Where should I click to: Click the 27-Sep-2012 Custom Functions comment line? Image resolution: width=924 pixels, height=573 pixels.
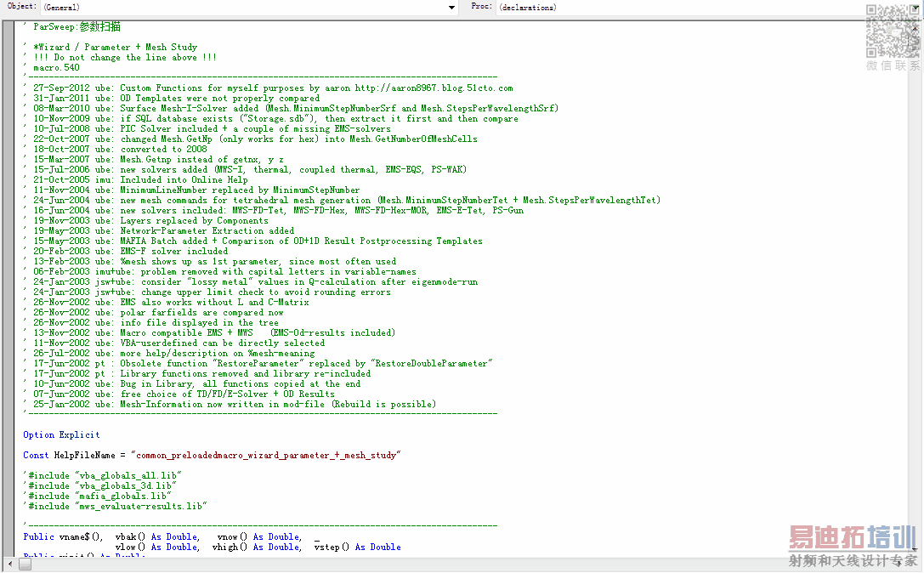(268, 88)
